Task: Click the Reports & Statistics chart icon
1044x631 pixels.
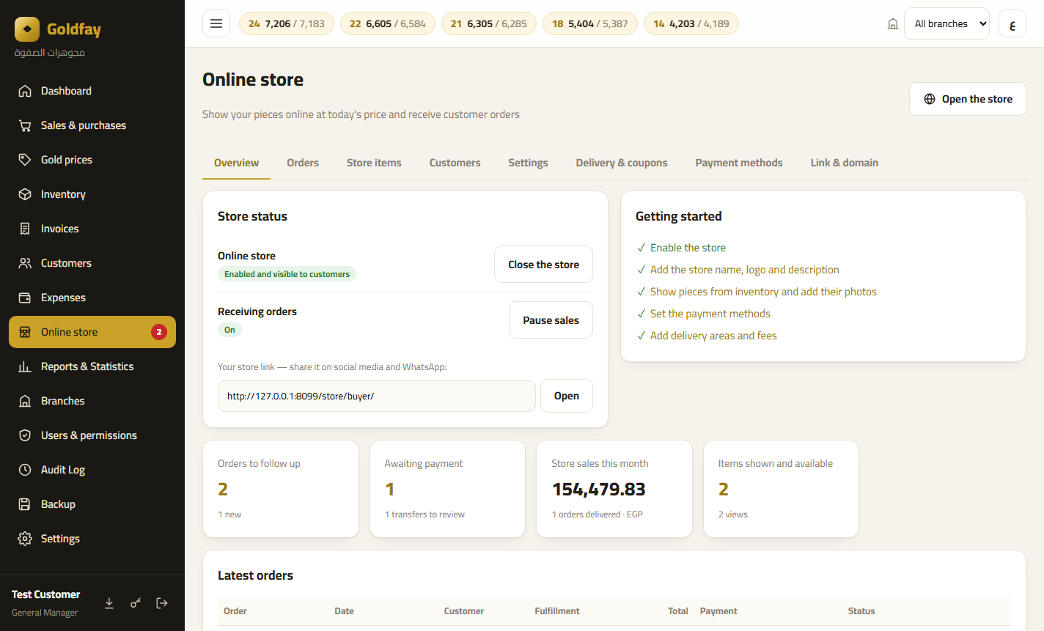Action: coord(25,366)
